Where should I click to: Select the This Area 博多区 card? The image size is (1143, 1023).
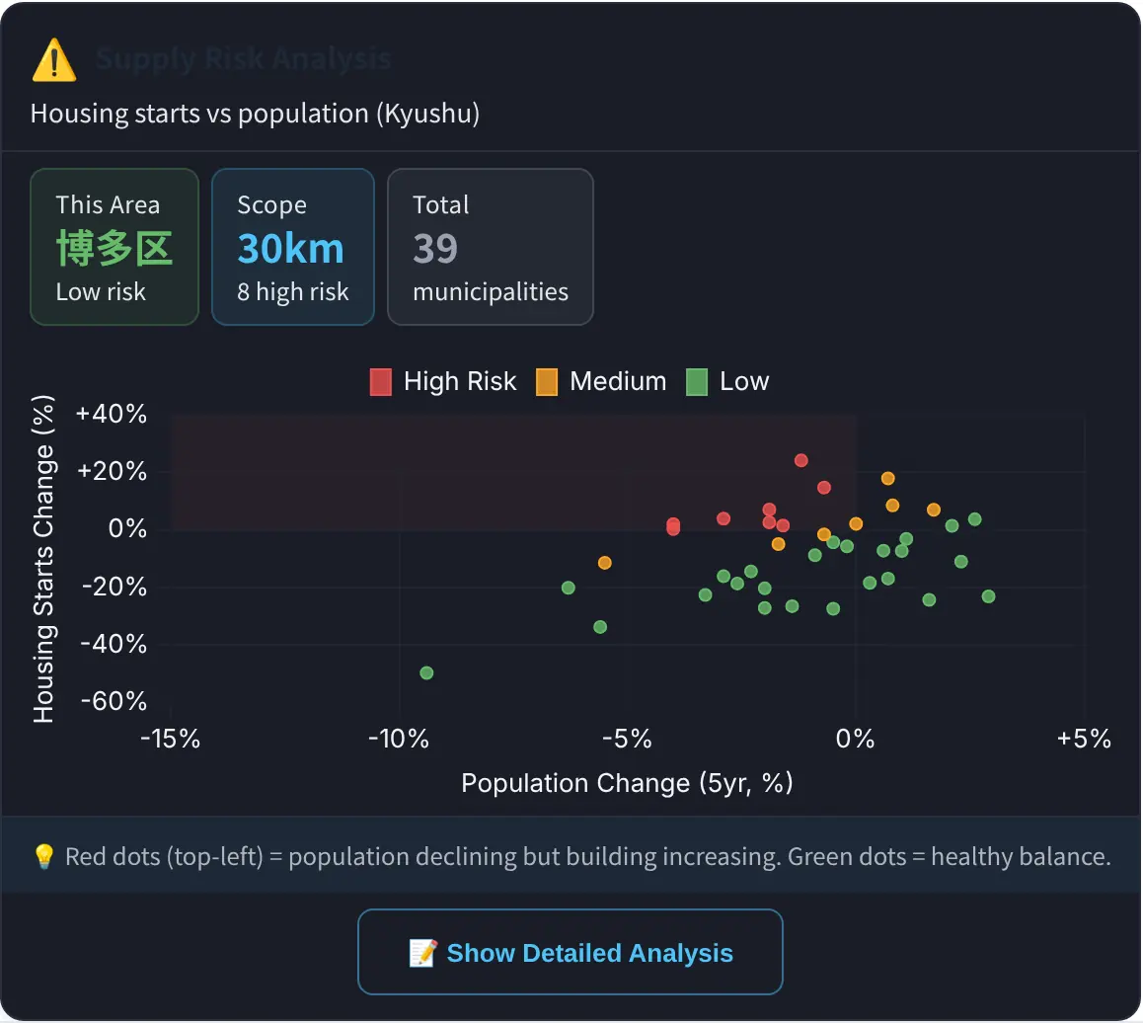click(x=114, y=247)
